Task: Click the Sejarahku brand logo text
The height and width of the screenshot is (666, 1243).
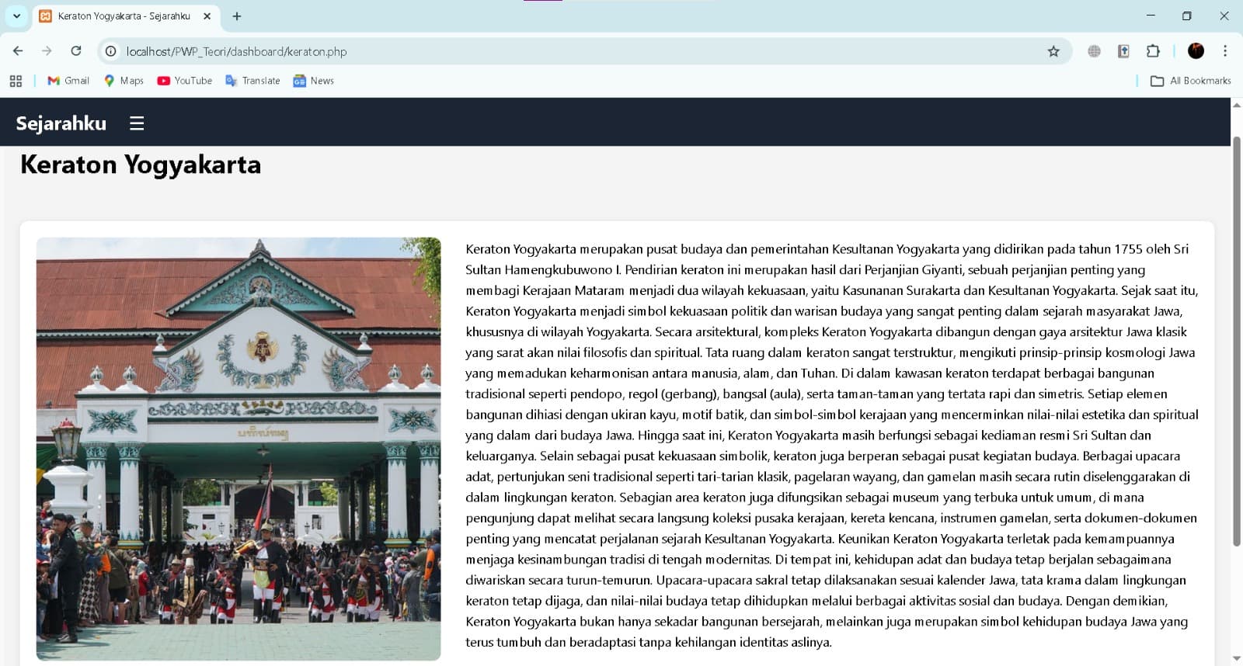Action: point(61,123)
